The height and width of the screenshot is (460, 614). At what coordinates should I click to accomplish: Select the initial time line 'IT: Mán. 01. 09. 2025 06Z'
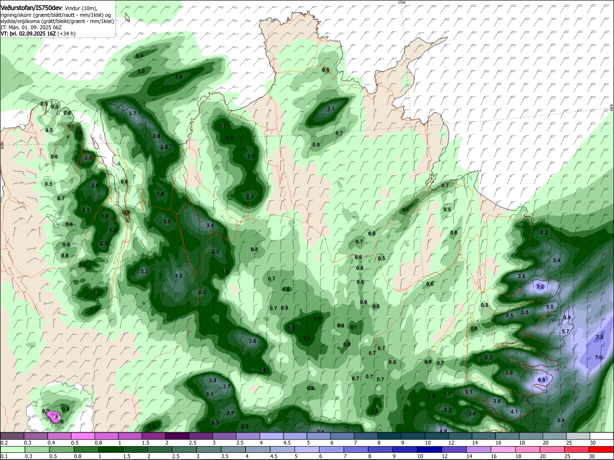pyautogui.click(x=31, y=28)
